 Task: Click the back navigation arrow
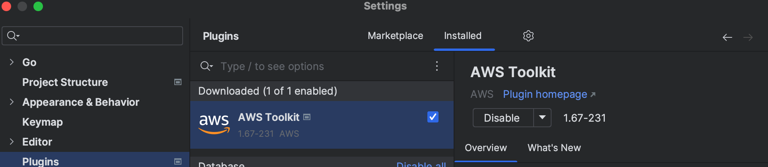pos(727,37)
